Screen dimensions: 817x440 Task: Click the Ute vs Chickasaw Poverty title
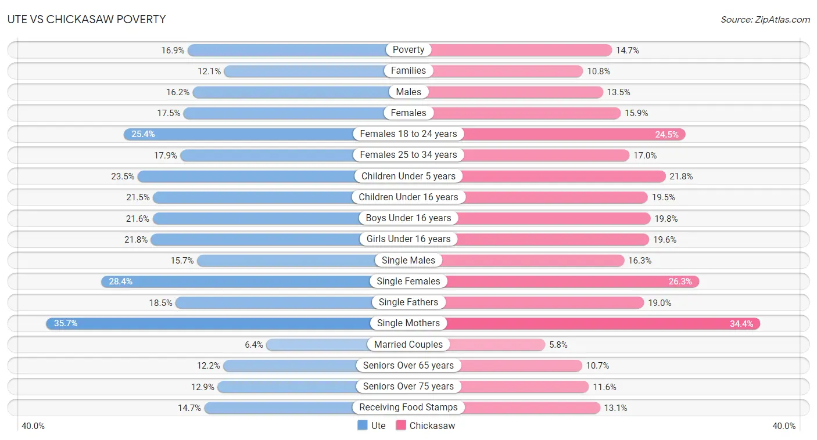pos(87,19)
